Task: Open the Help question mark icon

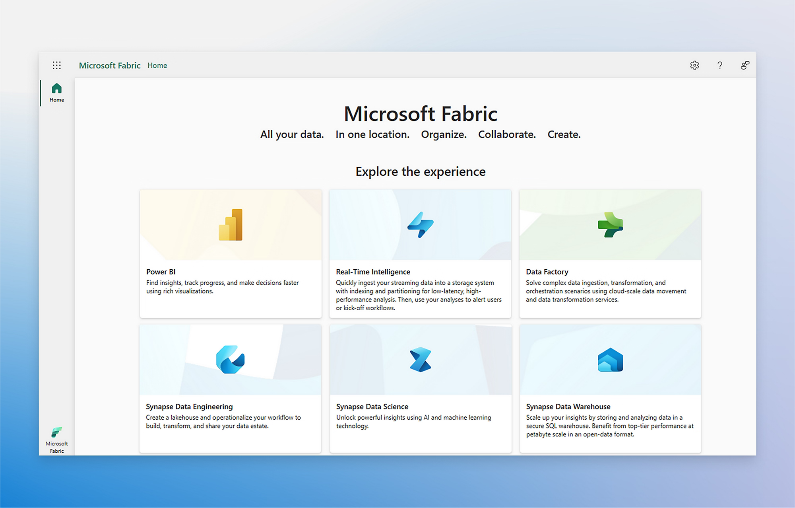Action: (719, 65)
